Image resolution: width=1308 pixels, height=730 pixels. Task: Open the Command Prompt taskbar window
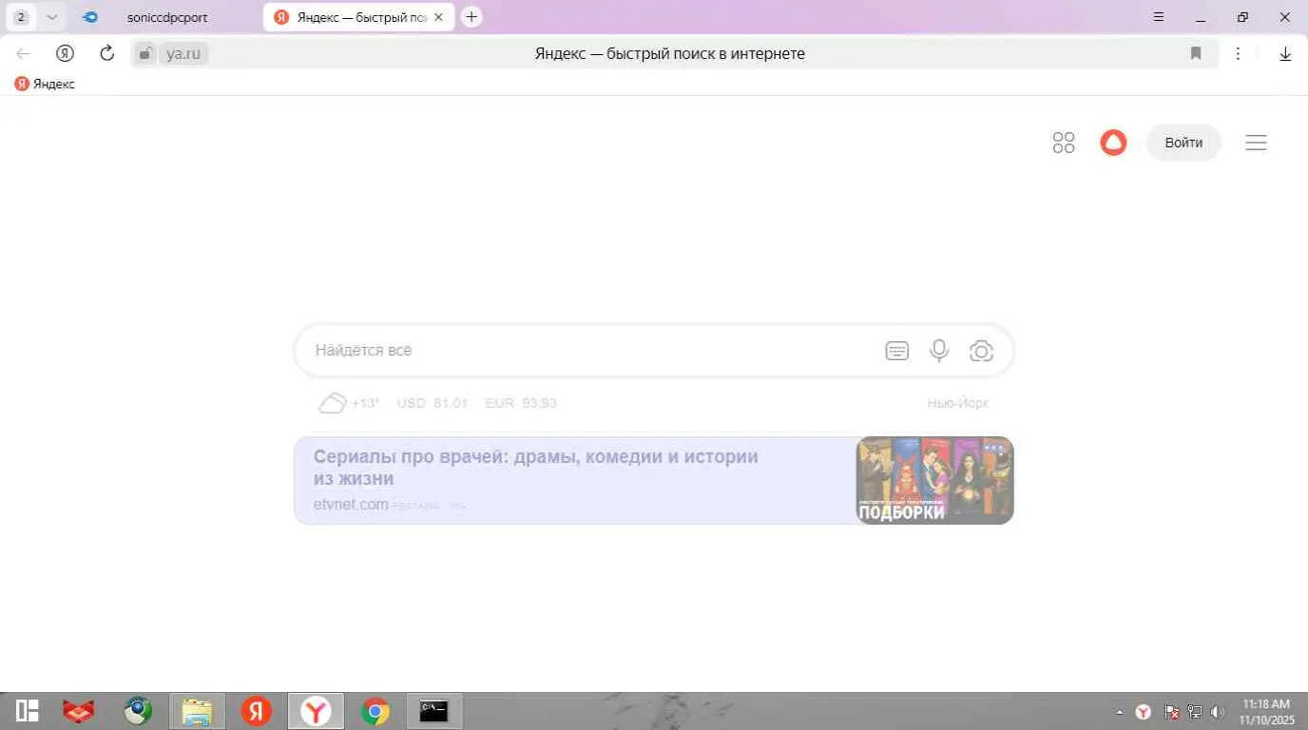(x=433, y=711)
